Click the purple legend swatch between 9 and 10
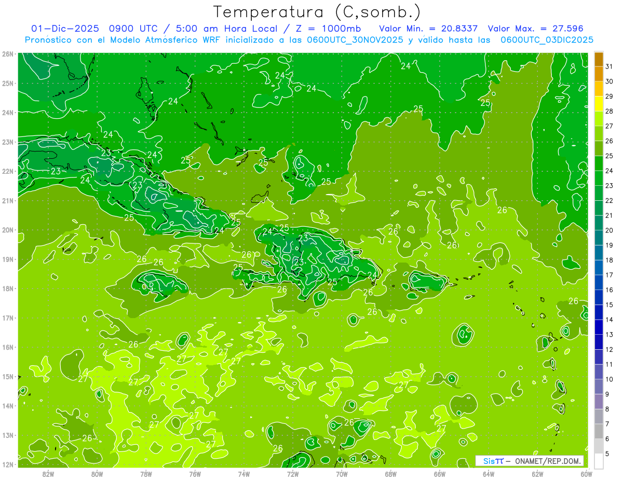Image resolution: width=623 pixels, height=481 pixels. coord(599,387)
